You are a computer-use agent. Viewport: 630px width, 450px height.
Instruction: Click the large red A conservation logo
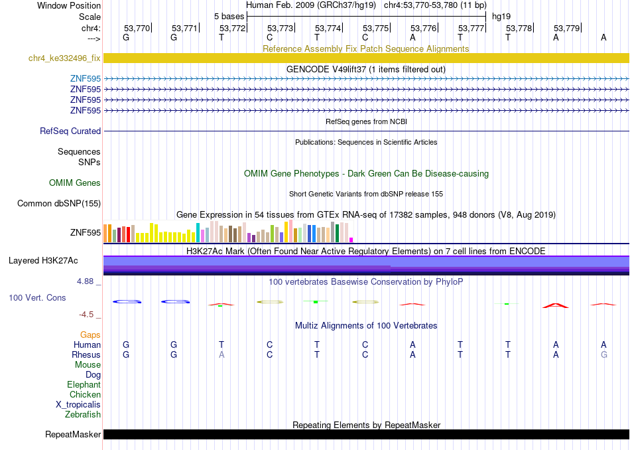click(555, 305)
